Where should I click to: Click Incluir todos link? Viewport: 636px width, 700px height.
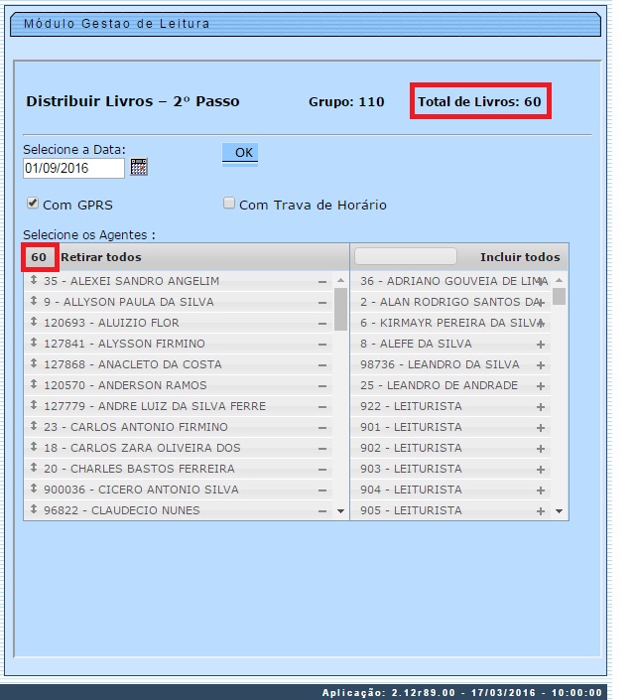click(x=519, y=257)
